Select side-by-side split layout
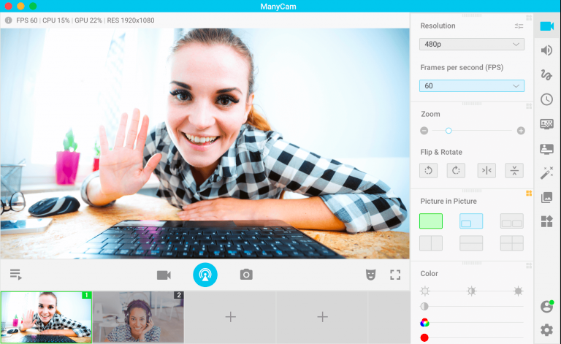This screenshot has width=561, height=344. 431,243
